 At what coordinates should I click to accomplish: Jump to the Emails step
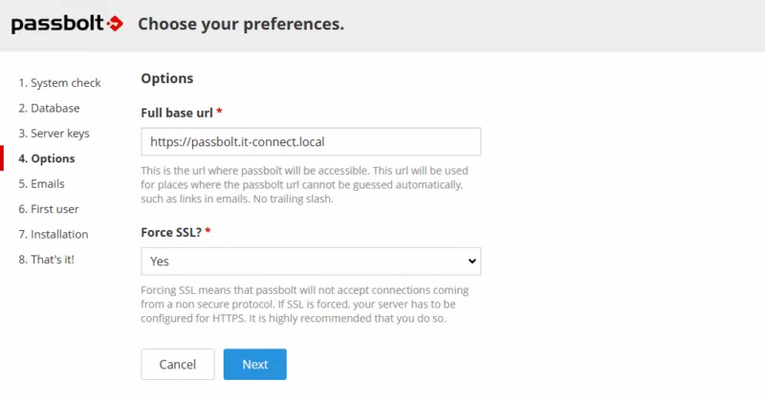(x=41, y=183)
